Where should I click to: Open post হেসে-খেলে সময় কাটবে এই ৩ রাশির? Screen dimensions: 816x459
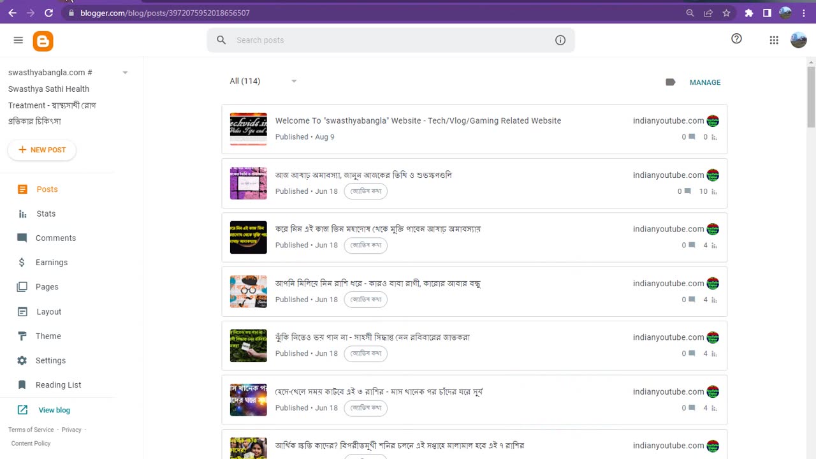[379, 391]
